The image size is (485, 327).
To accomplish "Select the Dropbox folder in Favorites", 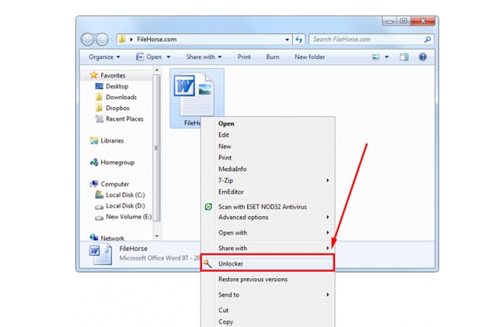I will 117,108.
